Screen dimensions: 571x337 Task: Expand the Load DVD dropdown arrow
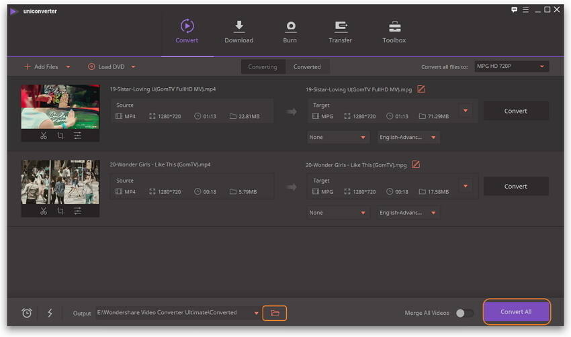[x=133, y=67]
